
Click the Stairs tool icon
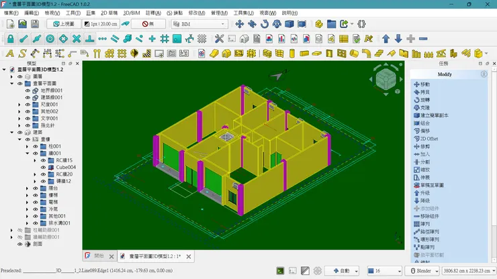tap(378, 54)
